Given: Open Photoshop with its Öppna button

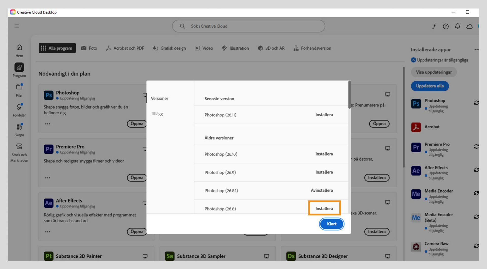Looking at the screenshot, I should pos(137,124).
